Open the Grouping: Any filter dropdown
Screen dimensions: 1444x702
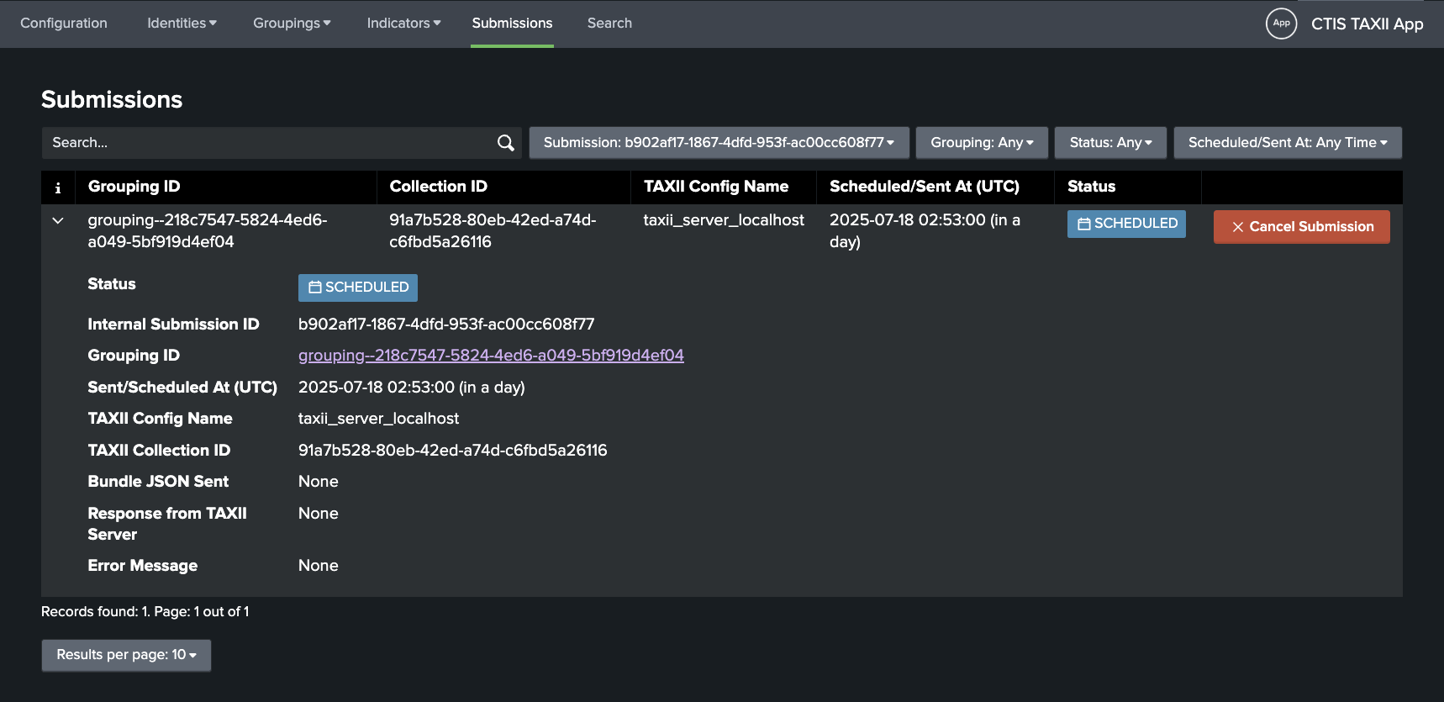982,143
